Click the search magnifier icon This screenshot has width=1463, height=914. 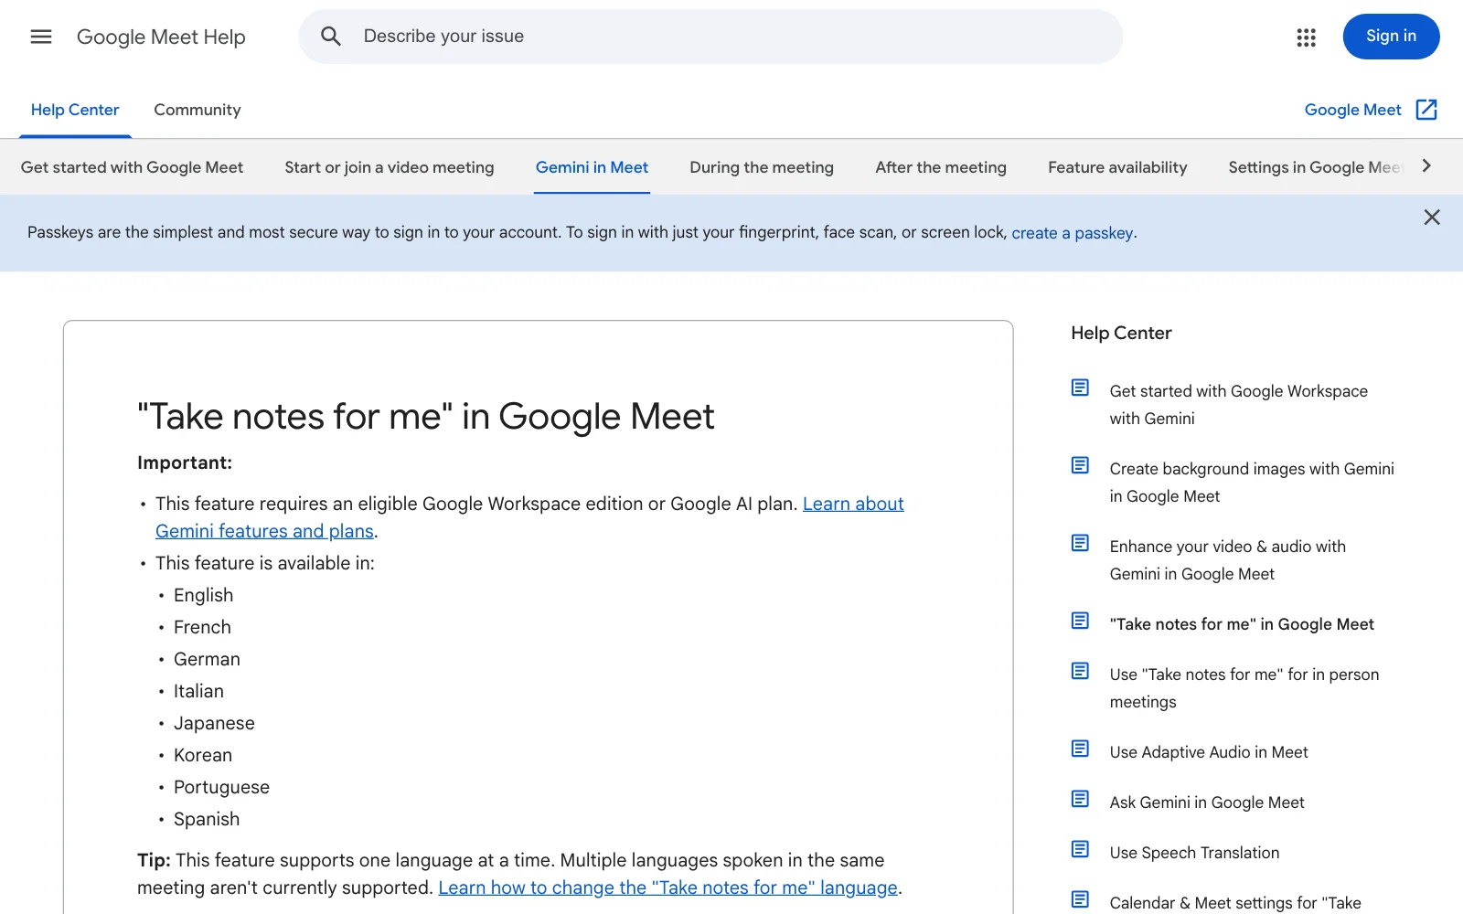[x=331, y=37]
